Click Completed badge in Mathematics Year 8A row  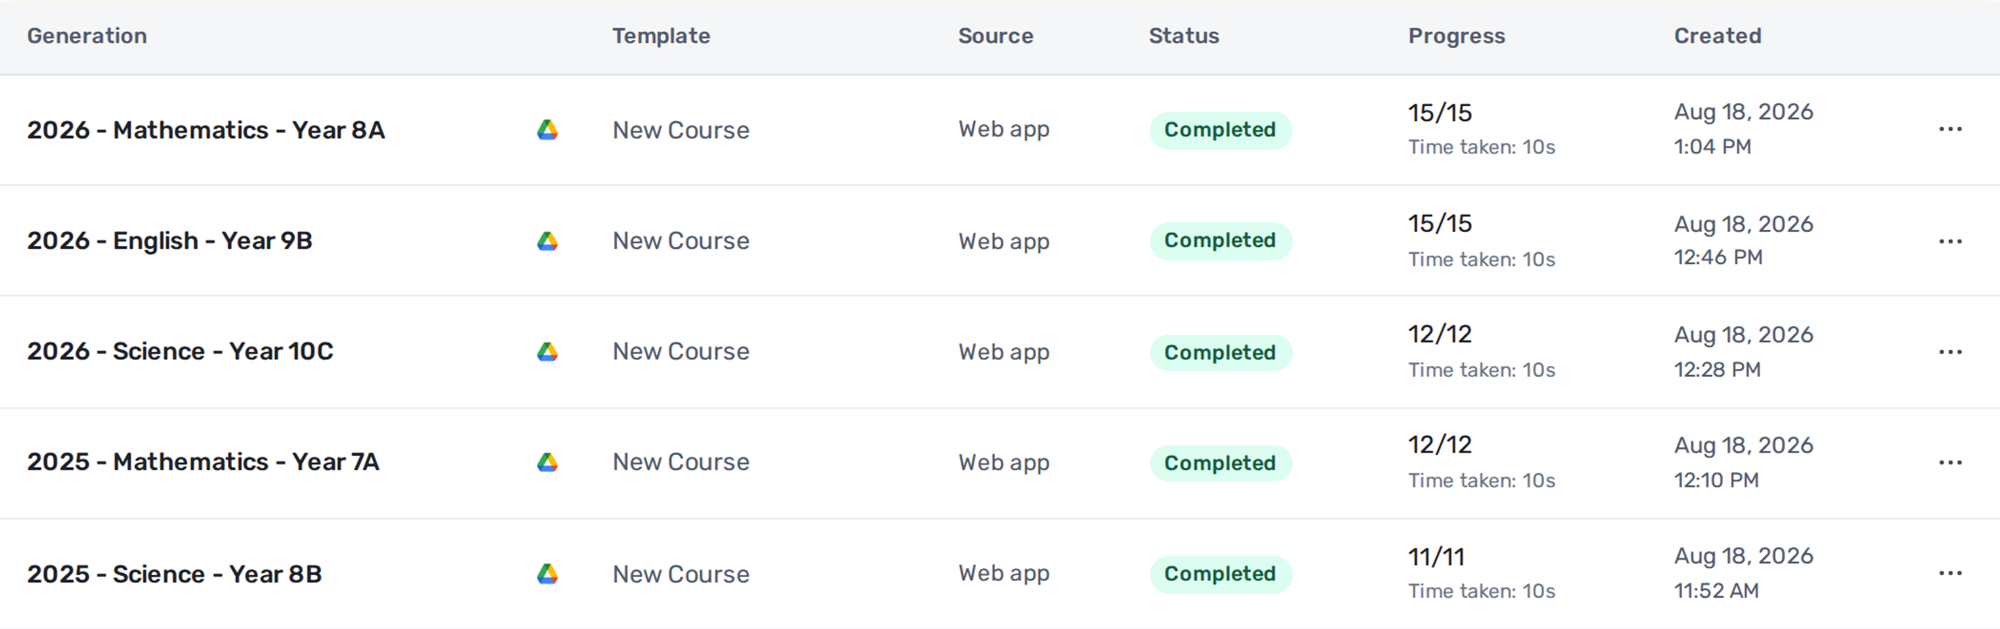1220,130
